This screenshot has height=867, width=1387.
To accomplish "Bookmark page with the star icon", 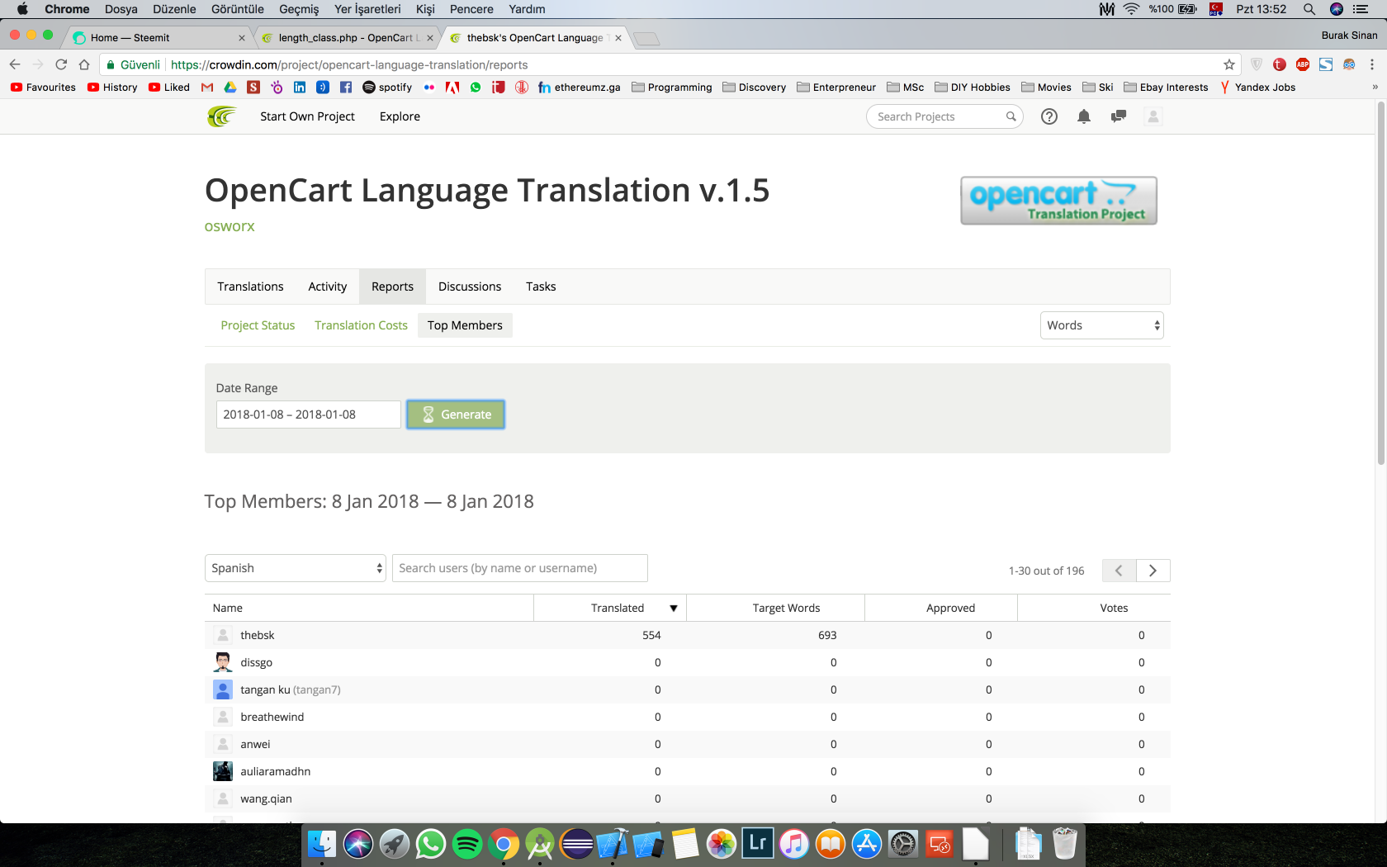I will coord(1229,64).
